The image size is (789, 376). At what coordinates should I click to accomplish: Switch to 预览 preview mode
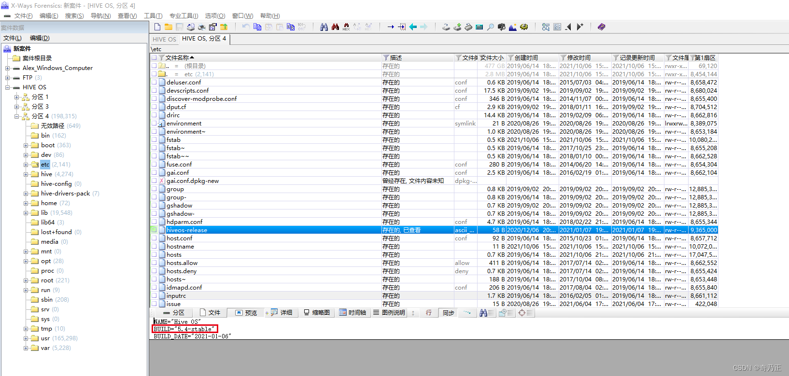click(246, 313)
